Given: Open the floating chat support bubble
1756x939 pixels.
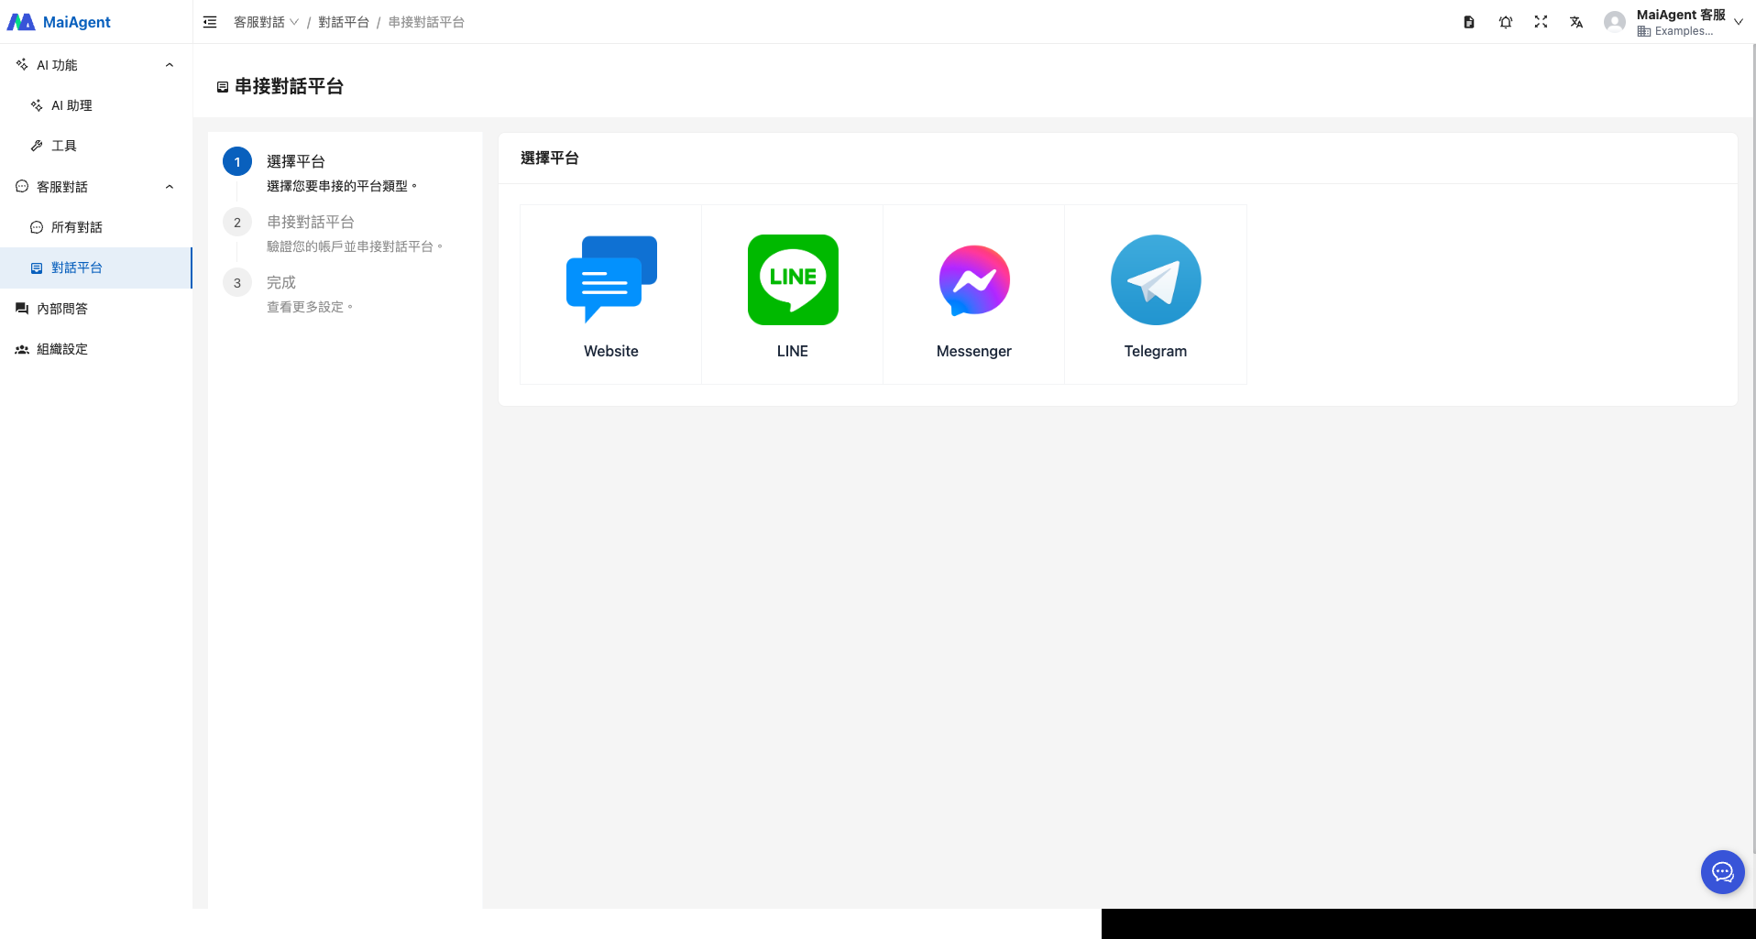Looking at the screenshot, I should click(x=1722, y=872).
